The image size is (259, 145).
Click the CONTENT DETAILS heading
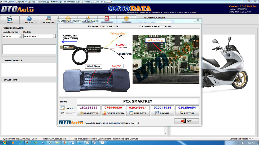point(13,60)
